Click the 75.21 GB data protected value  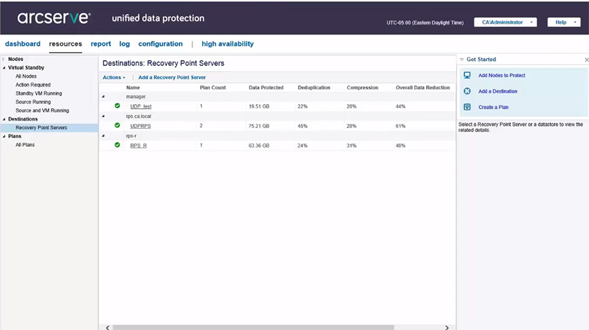[x=259, y=126]
